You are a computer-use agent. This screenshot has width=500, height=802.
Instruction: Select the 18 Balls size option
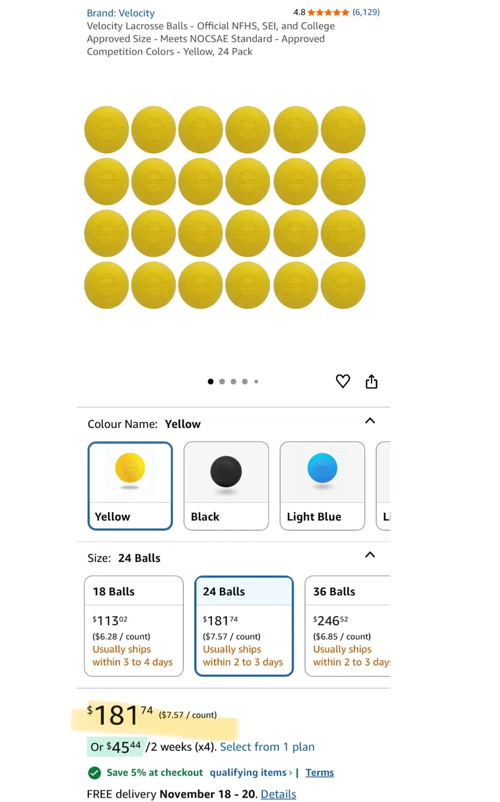[133, 626]
